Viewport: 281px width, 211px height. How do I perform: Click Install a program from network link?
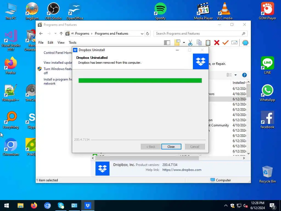coord(58,81)
